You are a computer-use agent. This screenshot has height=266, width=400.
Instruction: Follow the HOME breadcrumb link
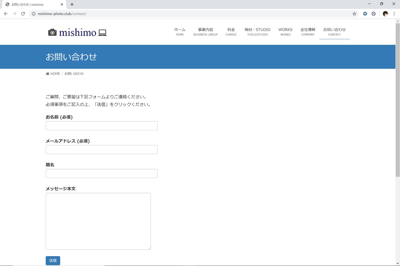pos(55,74)
